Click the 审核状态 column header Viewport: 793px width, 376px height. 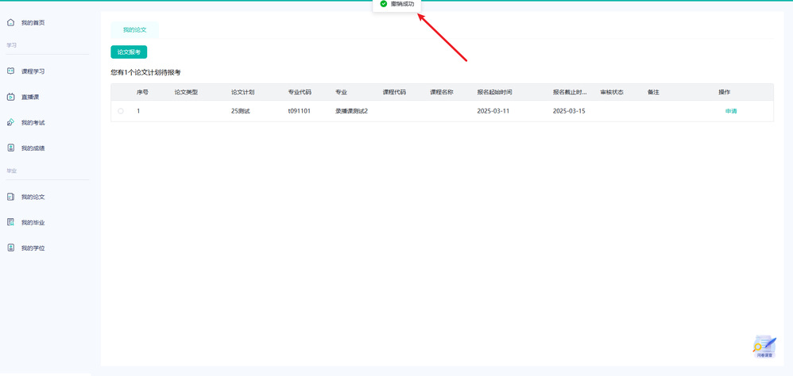pos(611,92)
